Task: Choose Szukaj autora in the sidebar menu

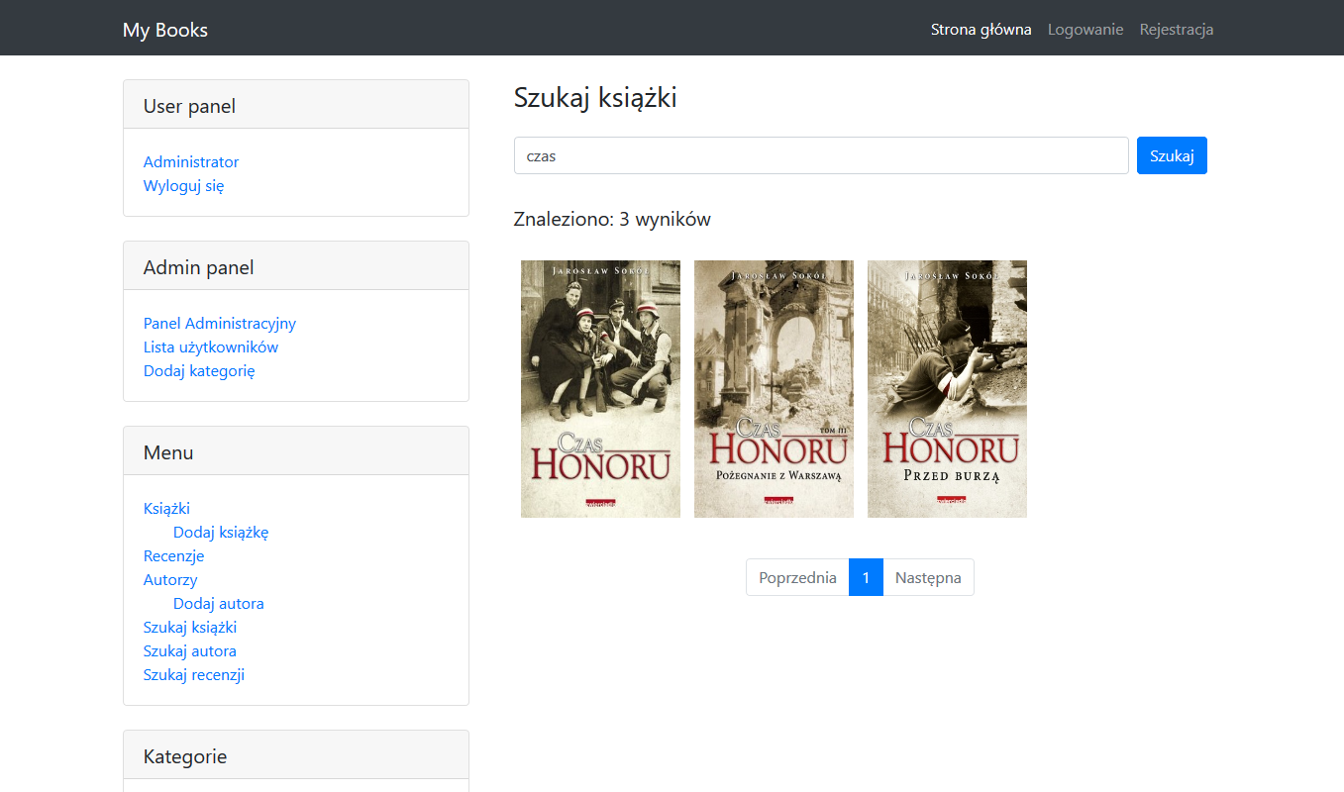Action: (189, 651)
